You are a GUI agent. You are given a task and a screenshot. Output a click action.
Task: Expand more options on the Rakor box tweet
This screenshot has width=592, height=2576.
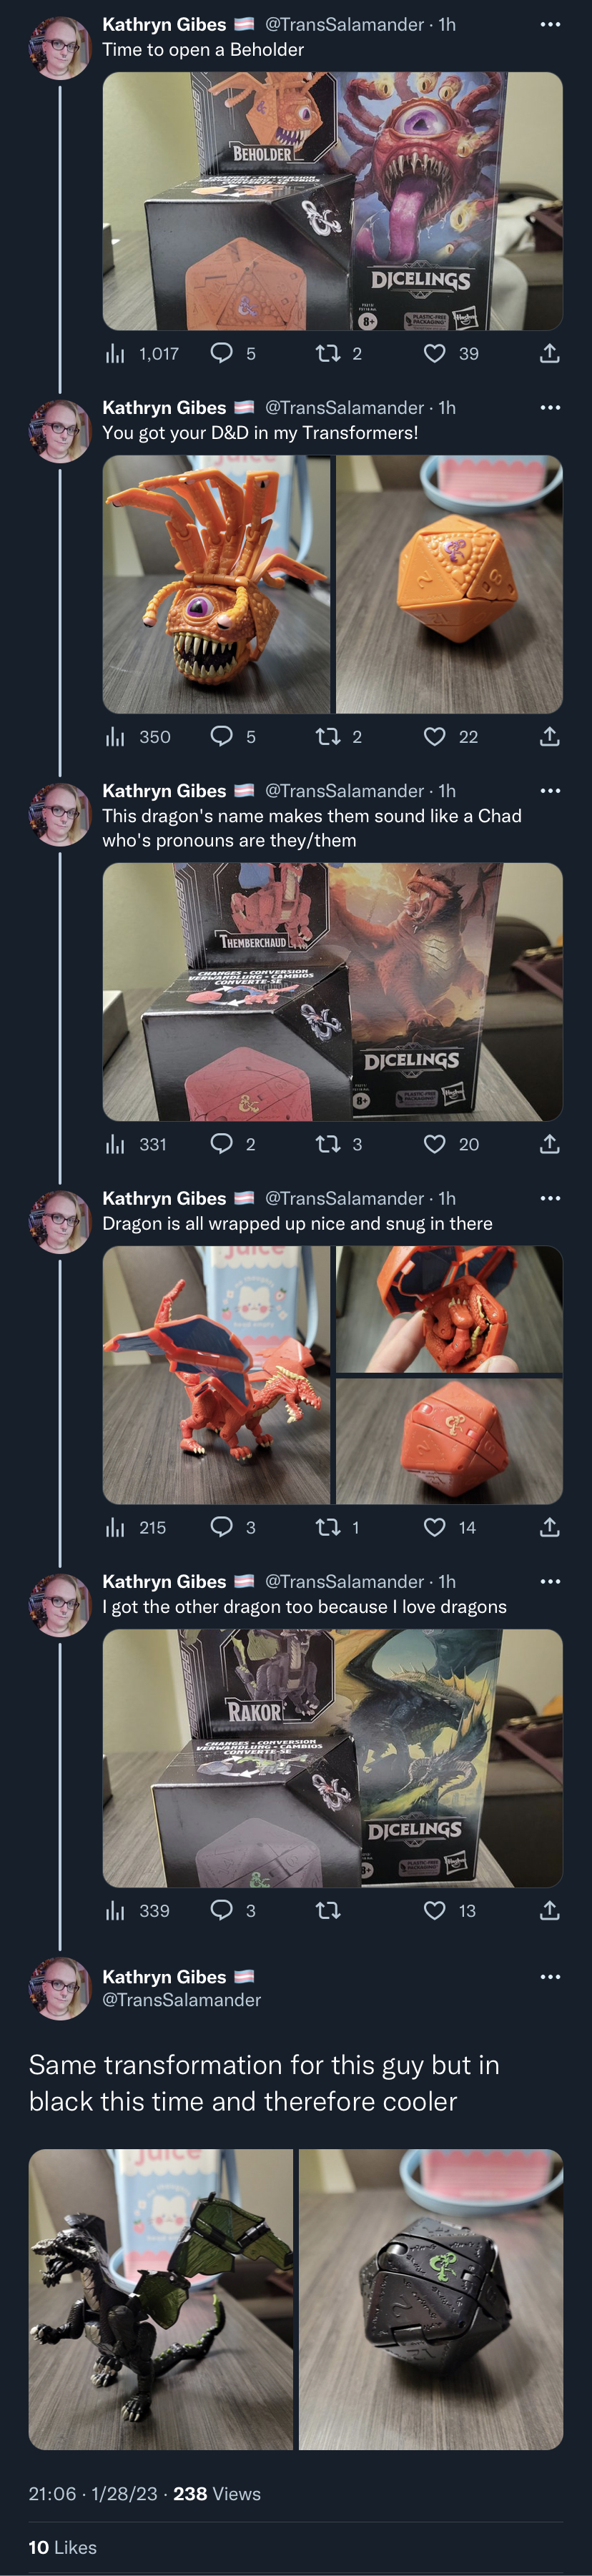[x=550, y=1581]
